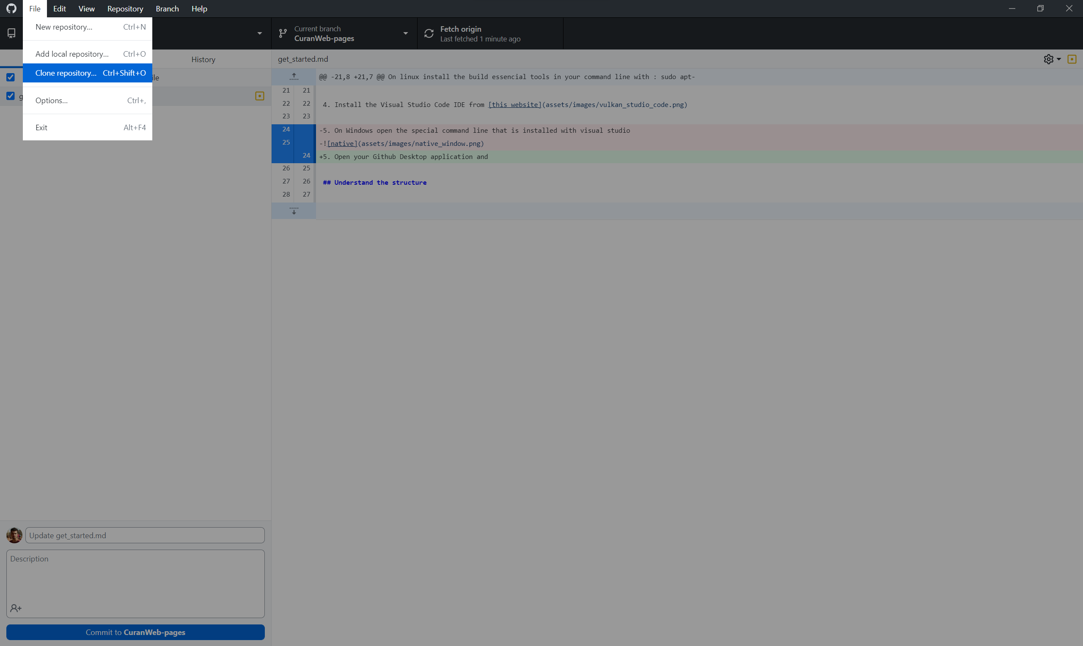The width and height of the screenshot is (1083, 646).
Task: Uncheck the get_started.md file checkbox
Action: (x=11, y=96)
